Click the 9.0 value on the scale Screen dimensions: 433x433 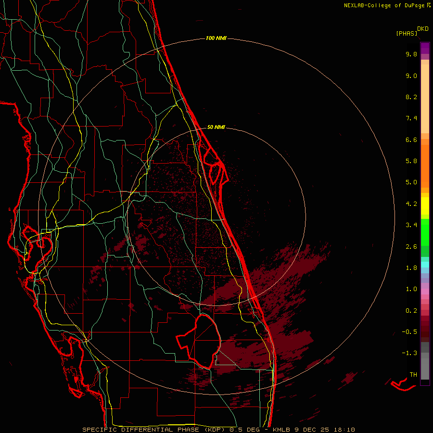coord(411,76)
